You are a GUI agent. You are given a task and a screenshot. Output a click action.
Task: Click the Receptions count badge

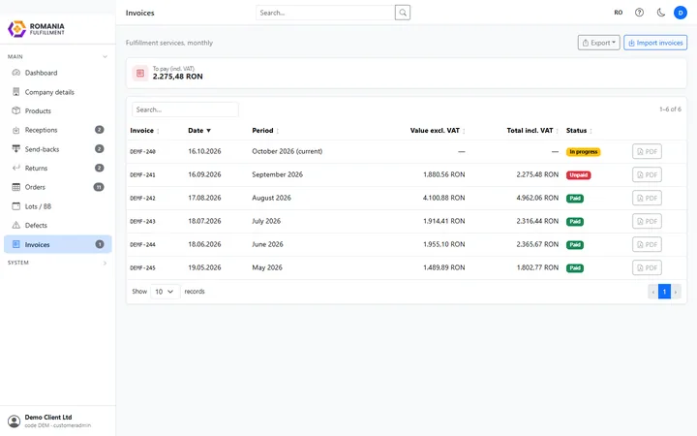point(100,130)
